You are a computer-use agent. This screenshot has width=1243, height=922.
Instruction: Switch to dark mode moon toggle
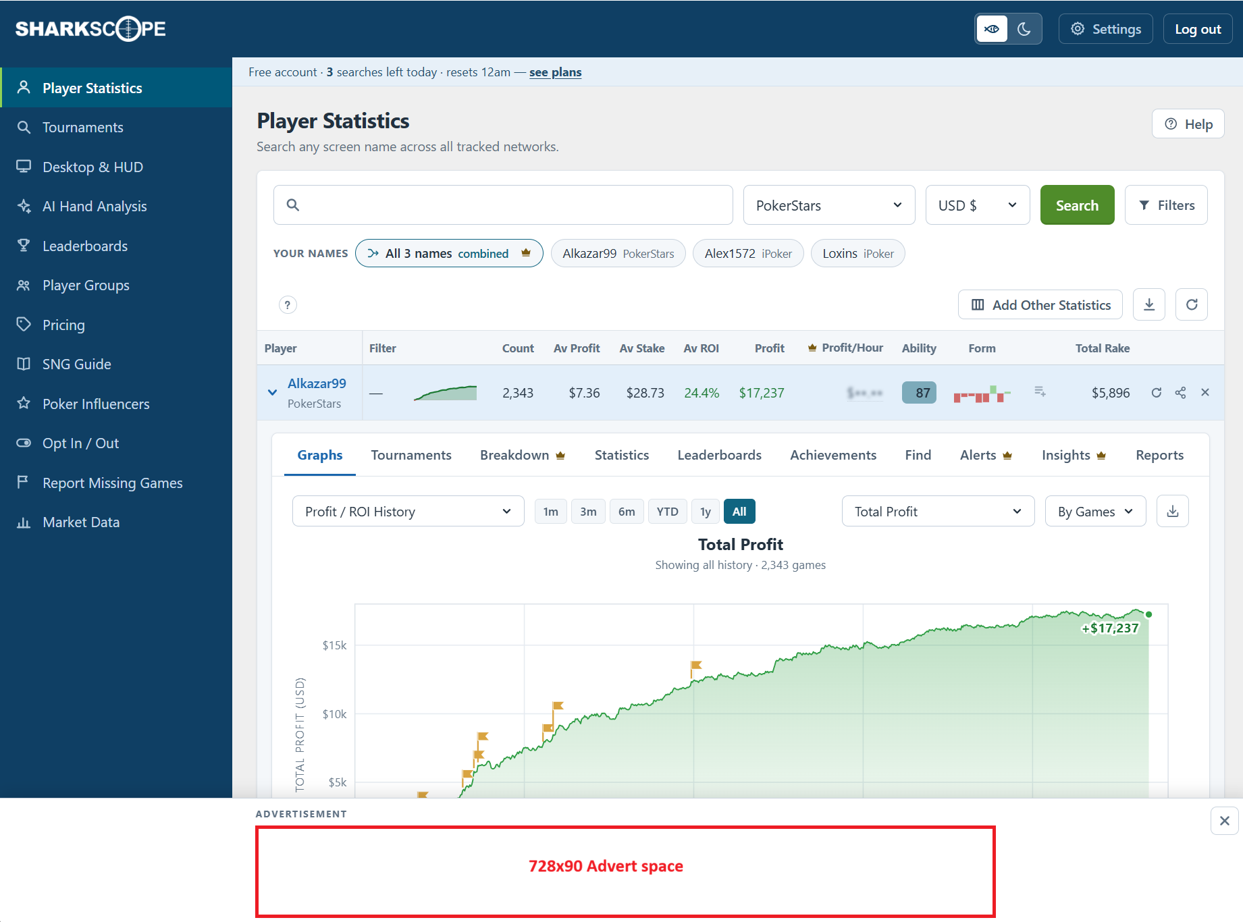(1024, 29)
